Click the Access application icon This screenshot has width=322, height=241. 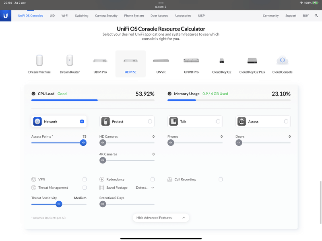point(242,122)
